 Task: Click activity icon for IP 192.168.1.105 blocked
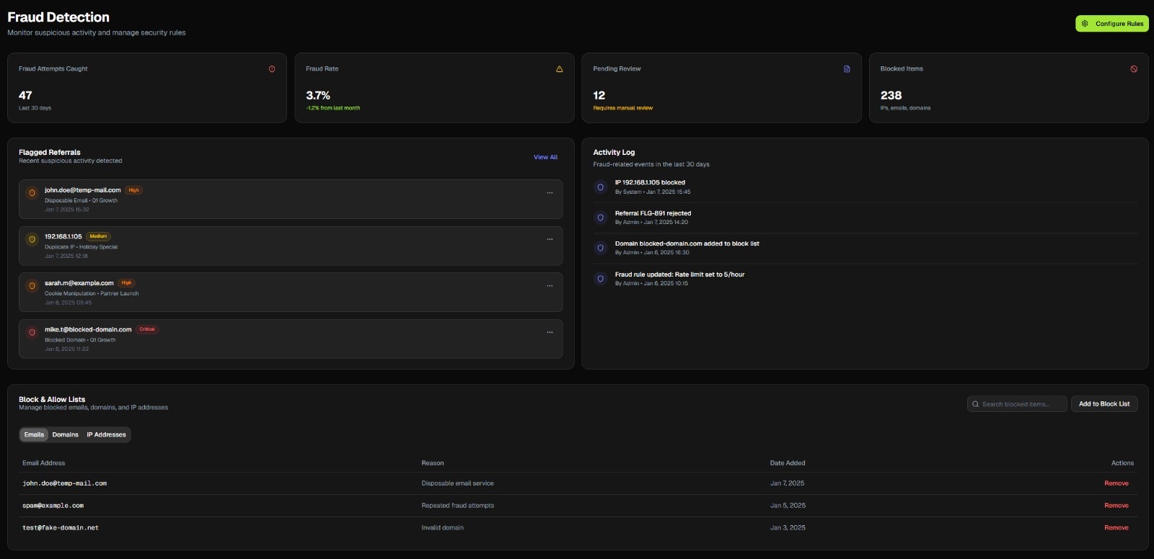pyautogui.click(x=600, y=187)
